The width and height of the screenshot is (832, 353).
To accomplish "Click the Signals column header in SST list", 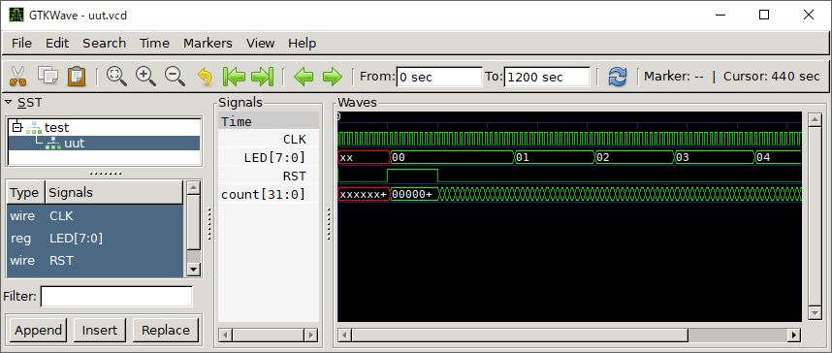I will [x=114, y=193].
